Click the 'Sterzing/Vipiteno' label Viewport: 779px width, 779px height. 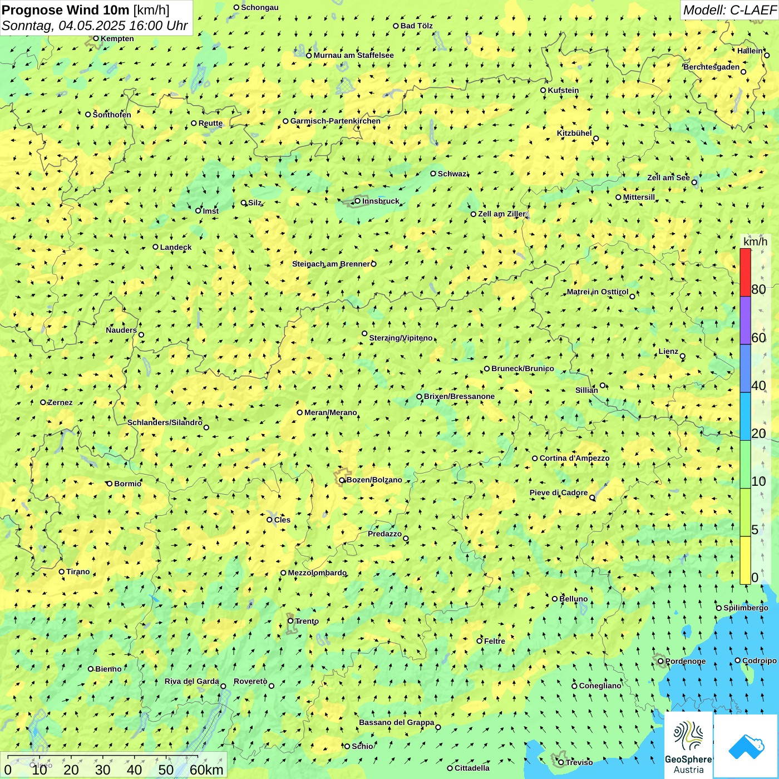(x=401, y=338)
